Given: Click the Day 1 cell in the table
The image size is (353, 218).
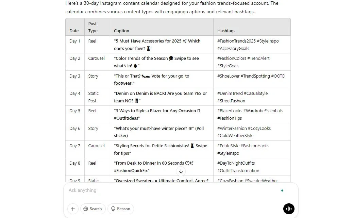Looking at the screenshot, I should coord(74,41).
